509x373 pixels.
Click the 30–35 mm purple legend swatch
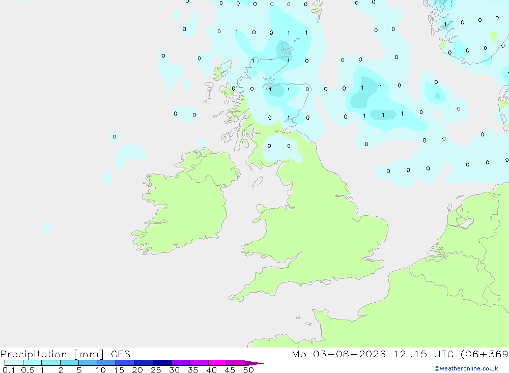coord(181,363)
